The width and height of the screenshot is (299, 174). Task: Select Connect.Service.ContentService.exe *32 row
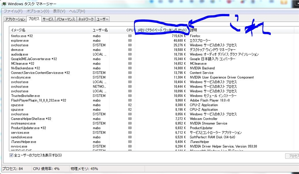[152, 73]
